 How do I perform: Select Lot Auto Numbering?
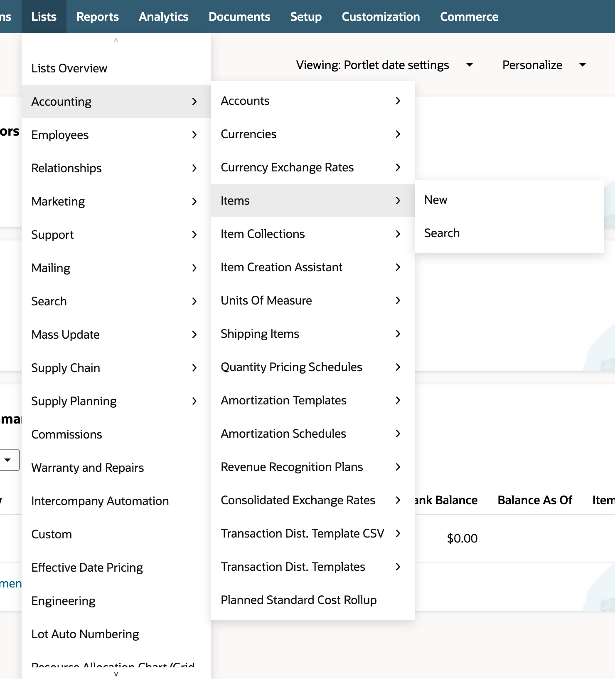coord(116,634)
